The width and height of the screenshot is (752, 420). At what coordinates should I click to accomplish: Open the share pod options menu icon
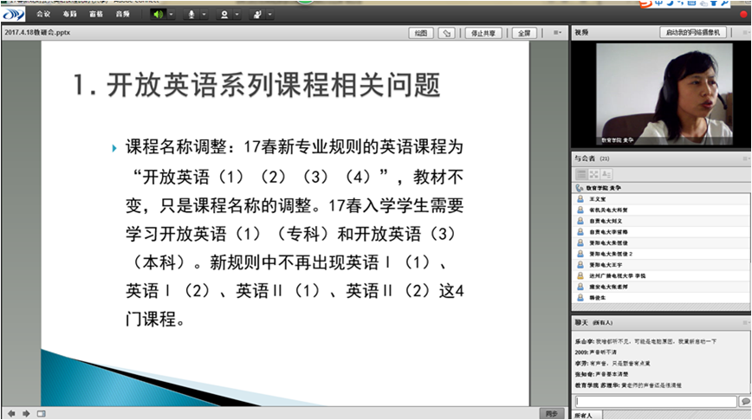557,33
